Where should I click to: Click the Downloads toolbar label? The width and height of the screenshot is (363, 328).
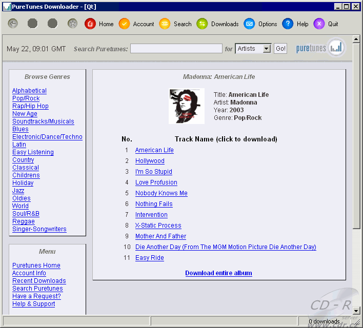(x=225, y=24)
